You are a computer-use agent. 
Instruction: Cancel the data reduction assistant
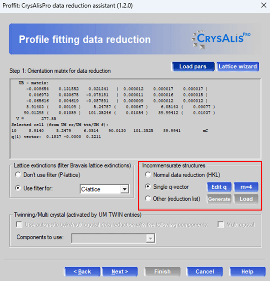tap(205, 272)
